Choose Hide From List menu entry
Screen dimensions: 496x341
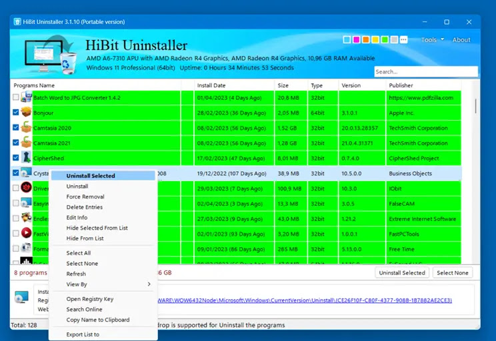click(x=103, y=238)
